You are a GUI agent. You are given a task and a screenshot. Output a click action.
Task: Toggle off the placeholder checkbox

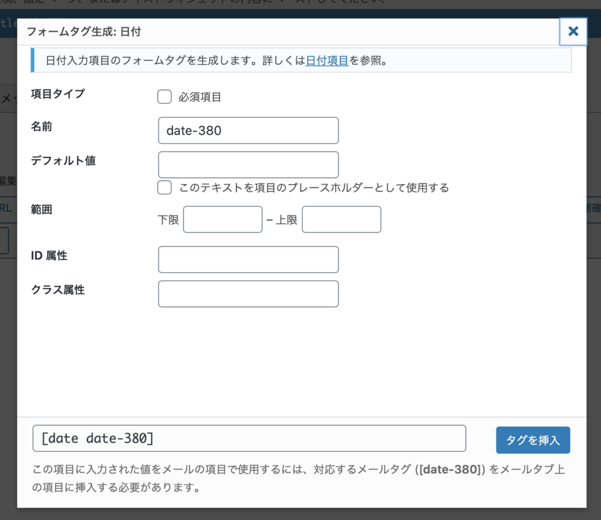point(164,188)
